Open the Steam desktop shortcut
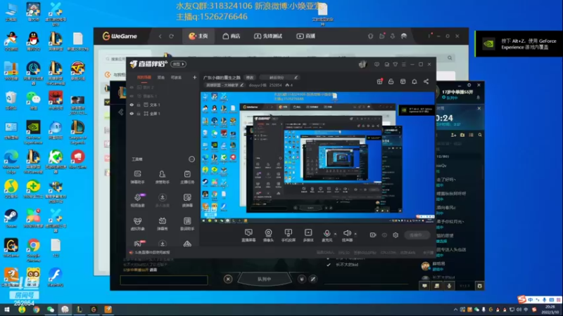 (11, 218)
